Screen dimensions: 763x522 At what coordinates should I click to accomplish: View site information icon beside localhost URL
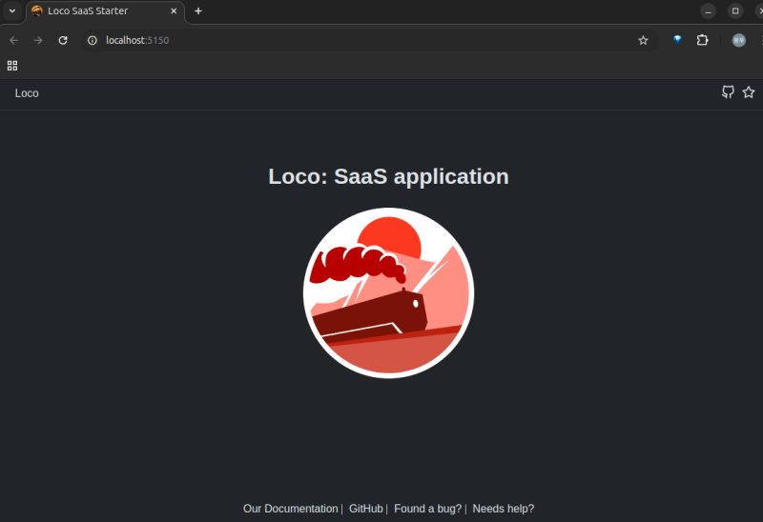click(x=93, y=40)
